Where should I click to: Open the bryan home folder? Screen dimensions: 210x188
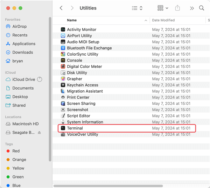tap(14, 61)
